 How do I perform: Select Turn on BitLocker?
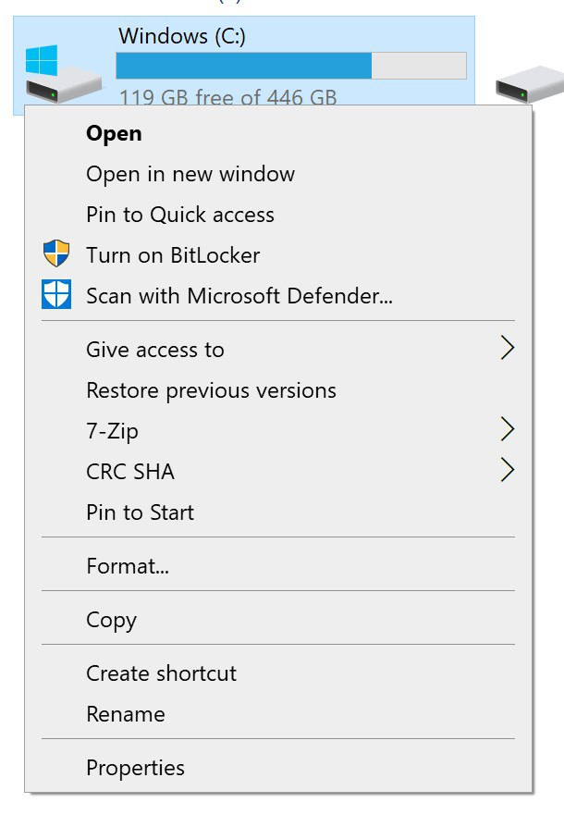click(173, 255)
